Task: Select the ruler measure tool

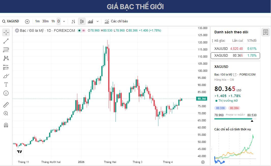Action: pos(6,105)
